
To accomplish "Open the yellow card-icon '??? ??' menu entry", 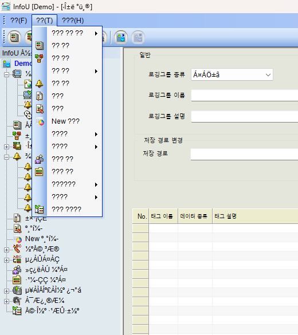I will tap(67, 172).
